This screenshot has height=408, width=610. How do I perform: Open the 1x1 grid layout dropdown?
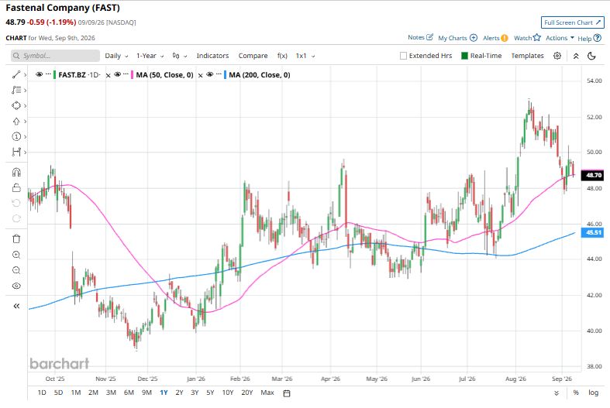tap(305, 56)
